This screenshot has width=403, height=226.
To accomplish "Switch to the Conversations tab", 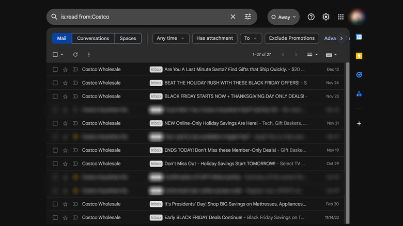I will [x=93, y=38].
